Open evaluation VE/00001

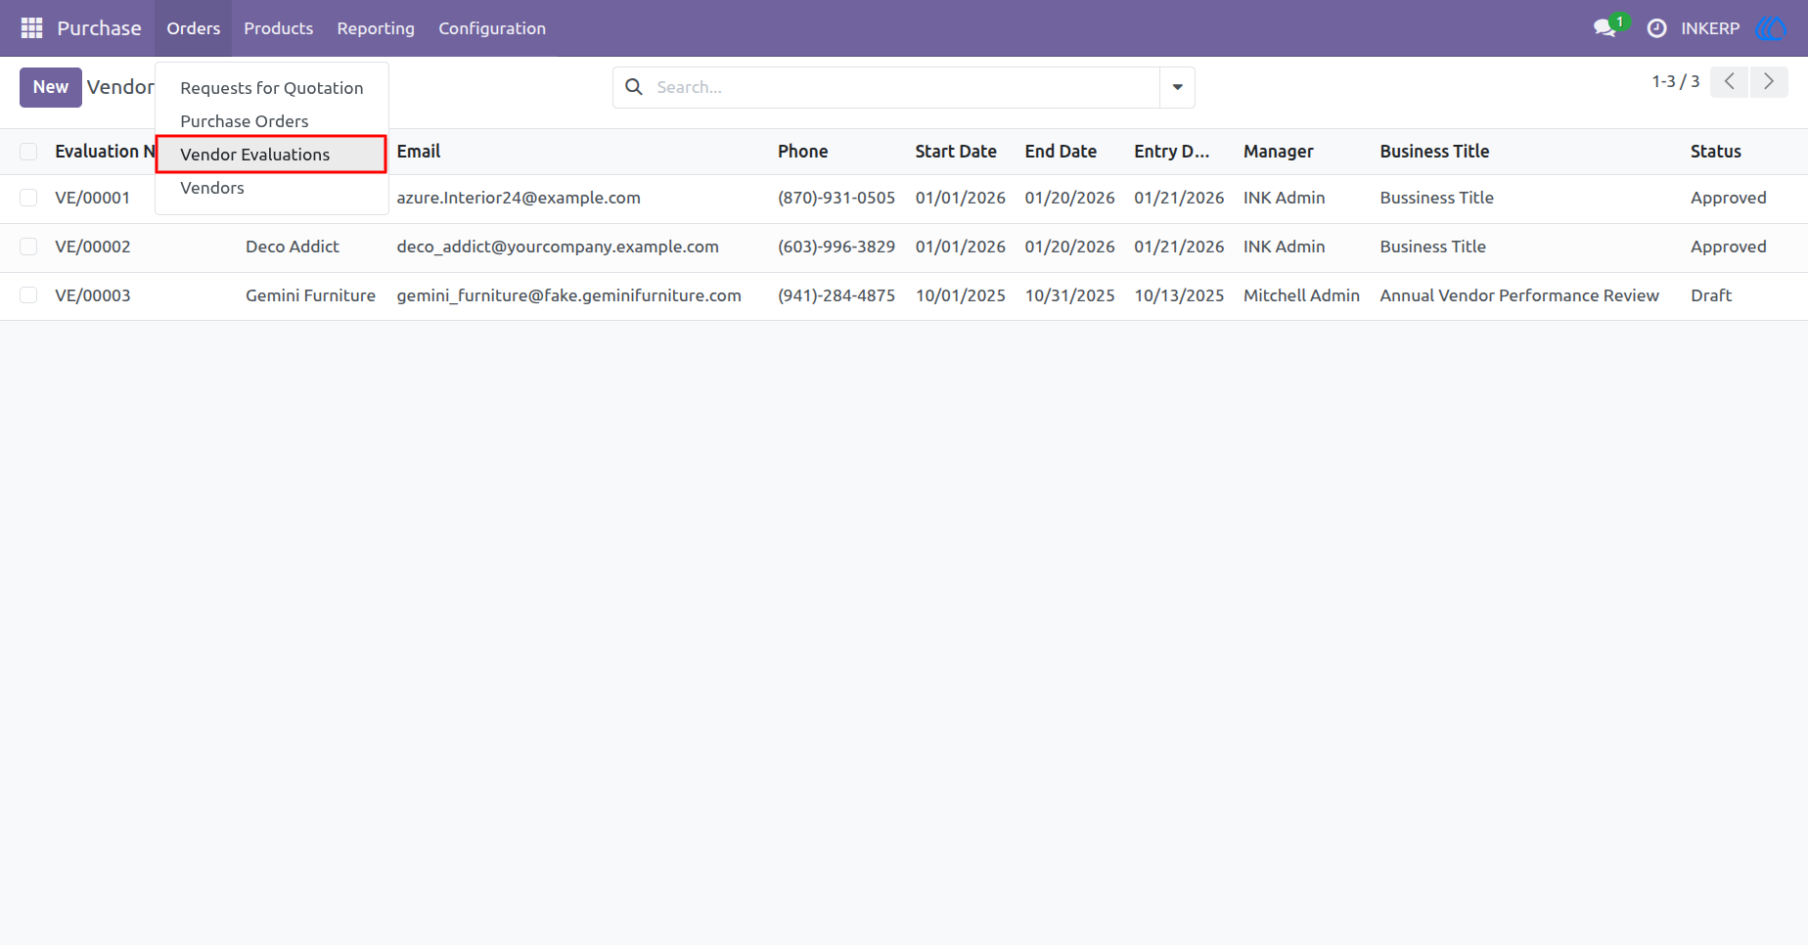click(x=93, y=198)
